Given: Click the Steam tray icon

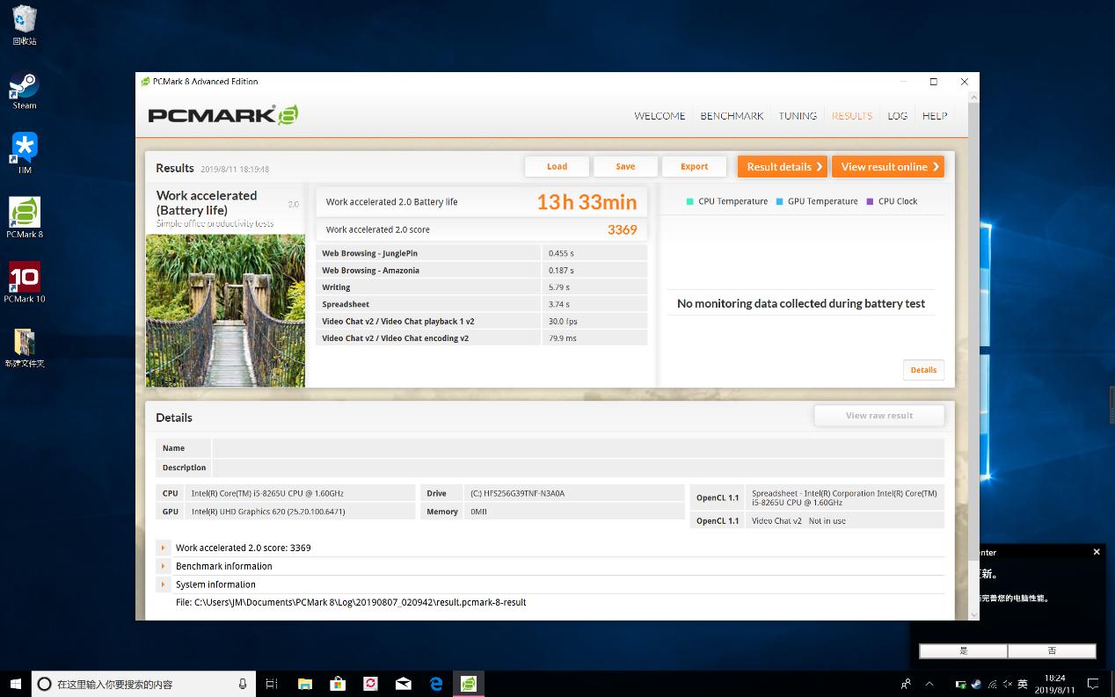Looking at the screenshot, I should click(x=976, y=684).
